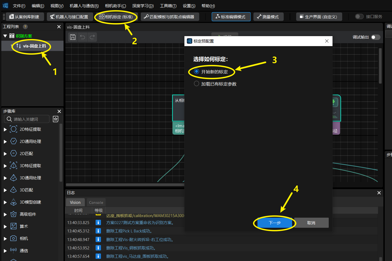Click the undo arrow icon
This screenshot has width=392, height=261.
(83, 37)
